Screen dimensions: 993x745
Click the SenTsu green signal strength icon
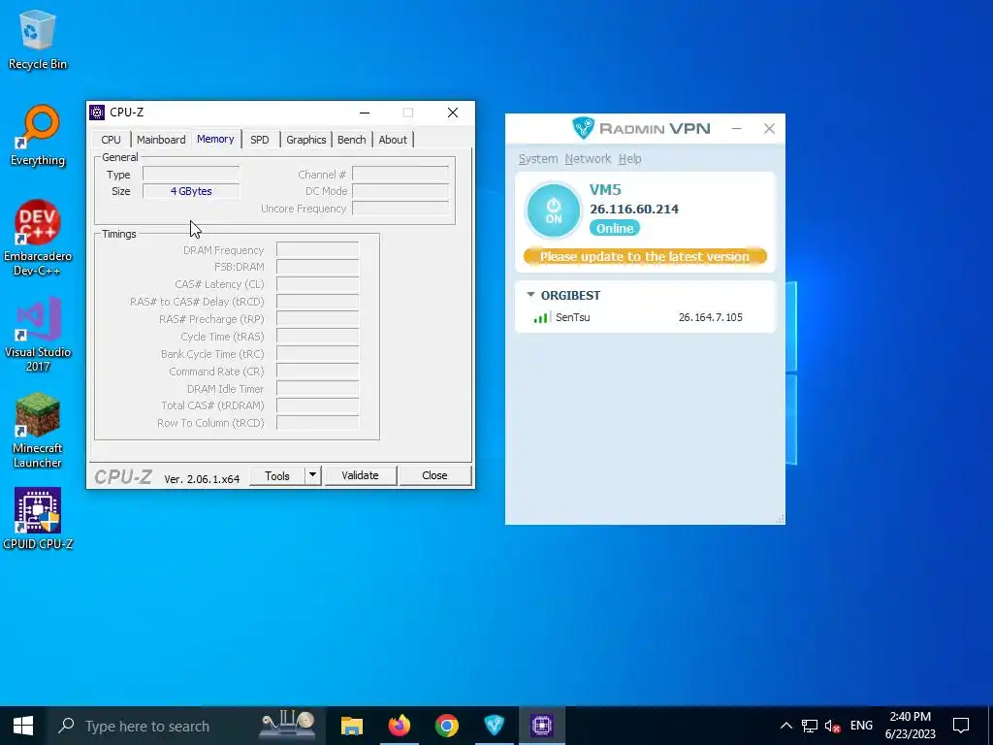click(541, 317)
